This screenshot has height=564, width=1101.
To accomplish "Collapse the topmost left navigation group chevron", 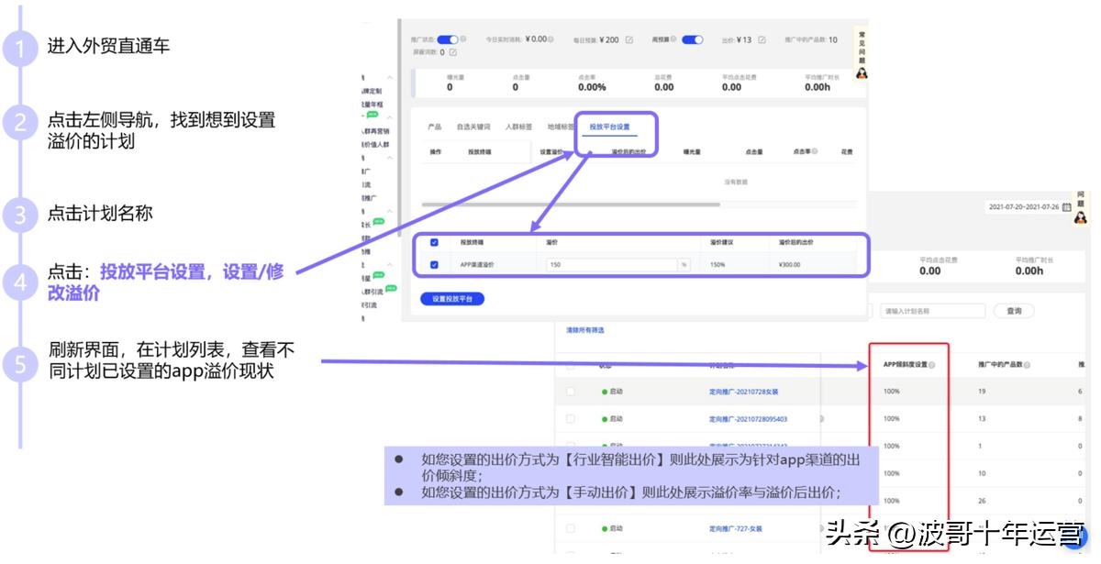I will [x=391, y=76].
